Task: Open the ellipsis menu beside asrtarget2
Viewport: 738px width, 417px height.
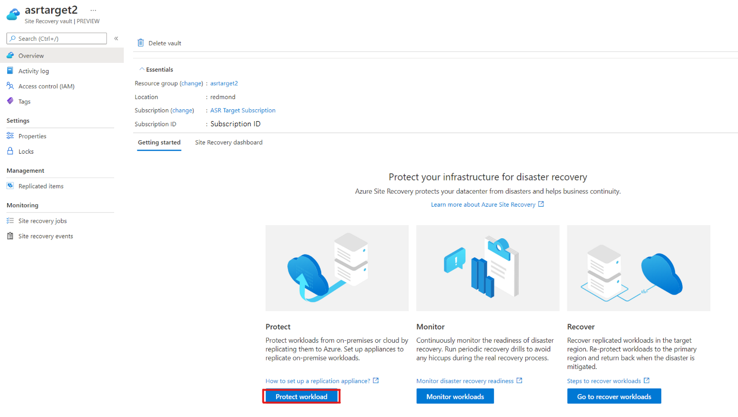Action: [93, 10]
